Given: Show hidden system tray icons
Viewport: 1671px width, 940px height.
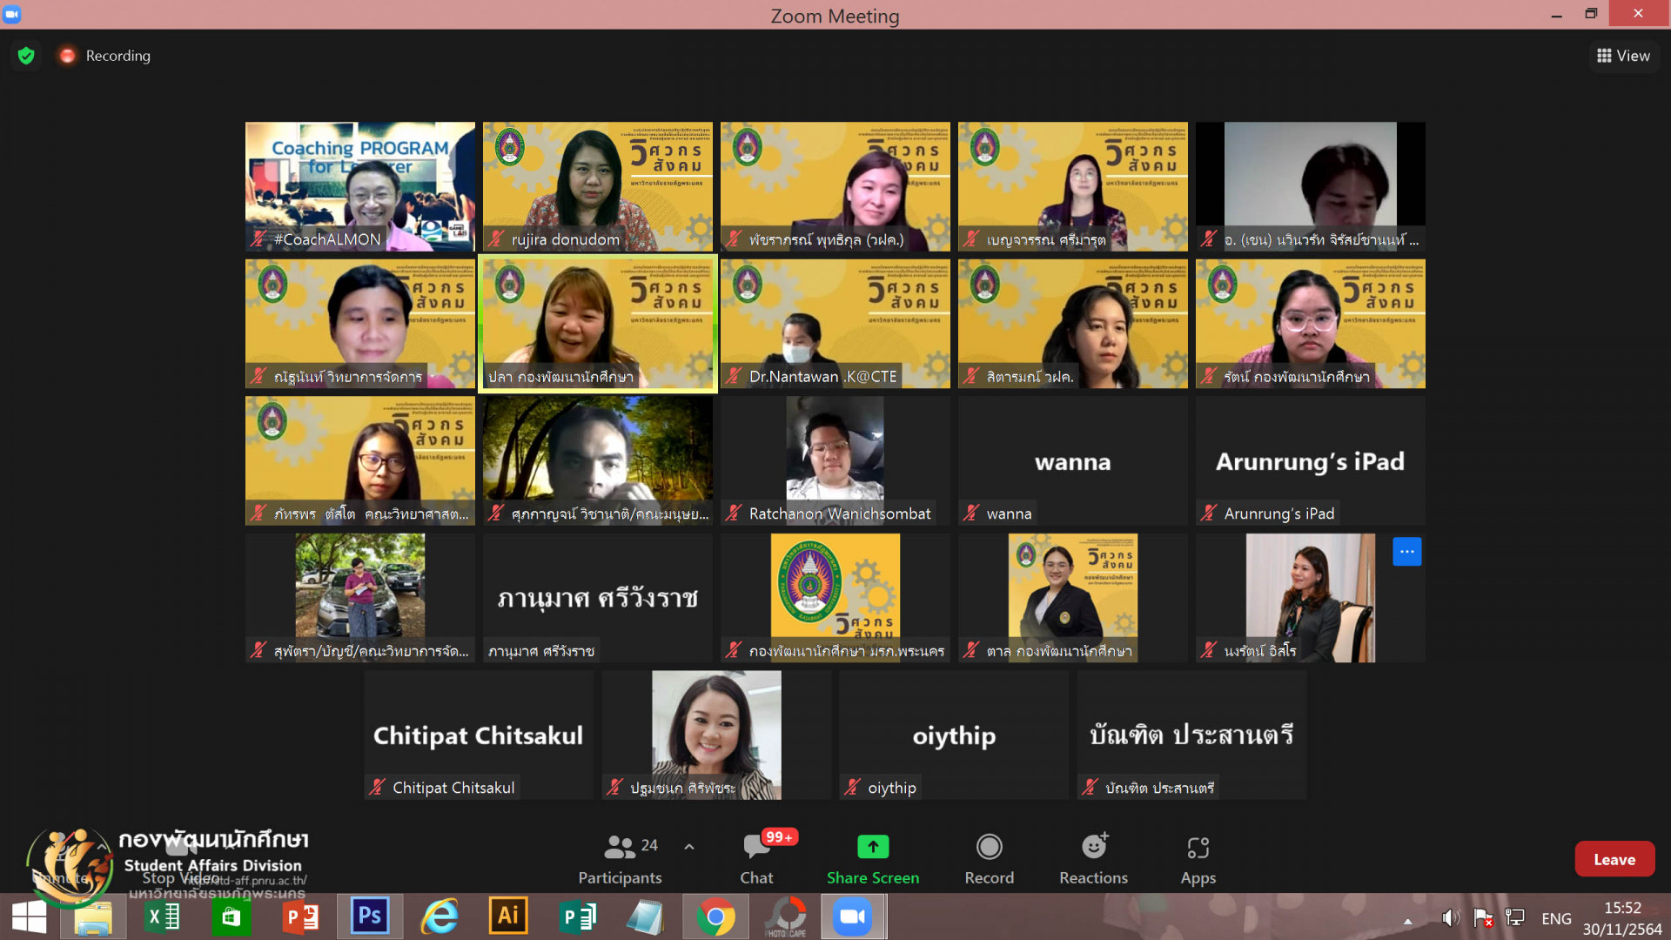Looking at the screenshot, I should [1407, 920].
